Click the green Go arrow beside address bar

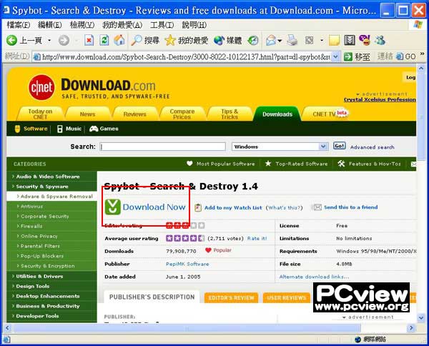tap(348, 56)
